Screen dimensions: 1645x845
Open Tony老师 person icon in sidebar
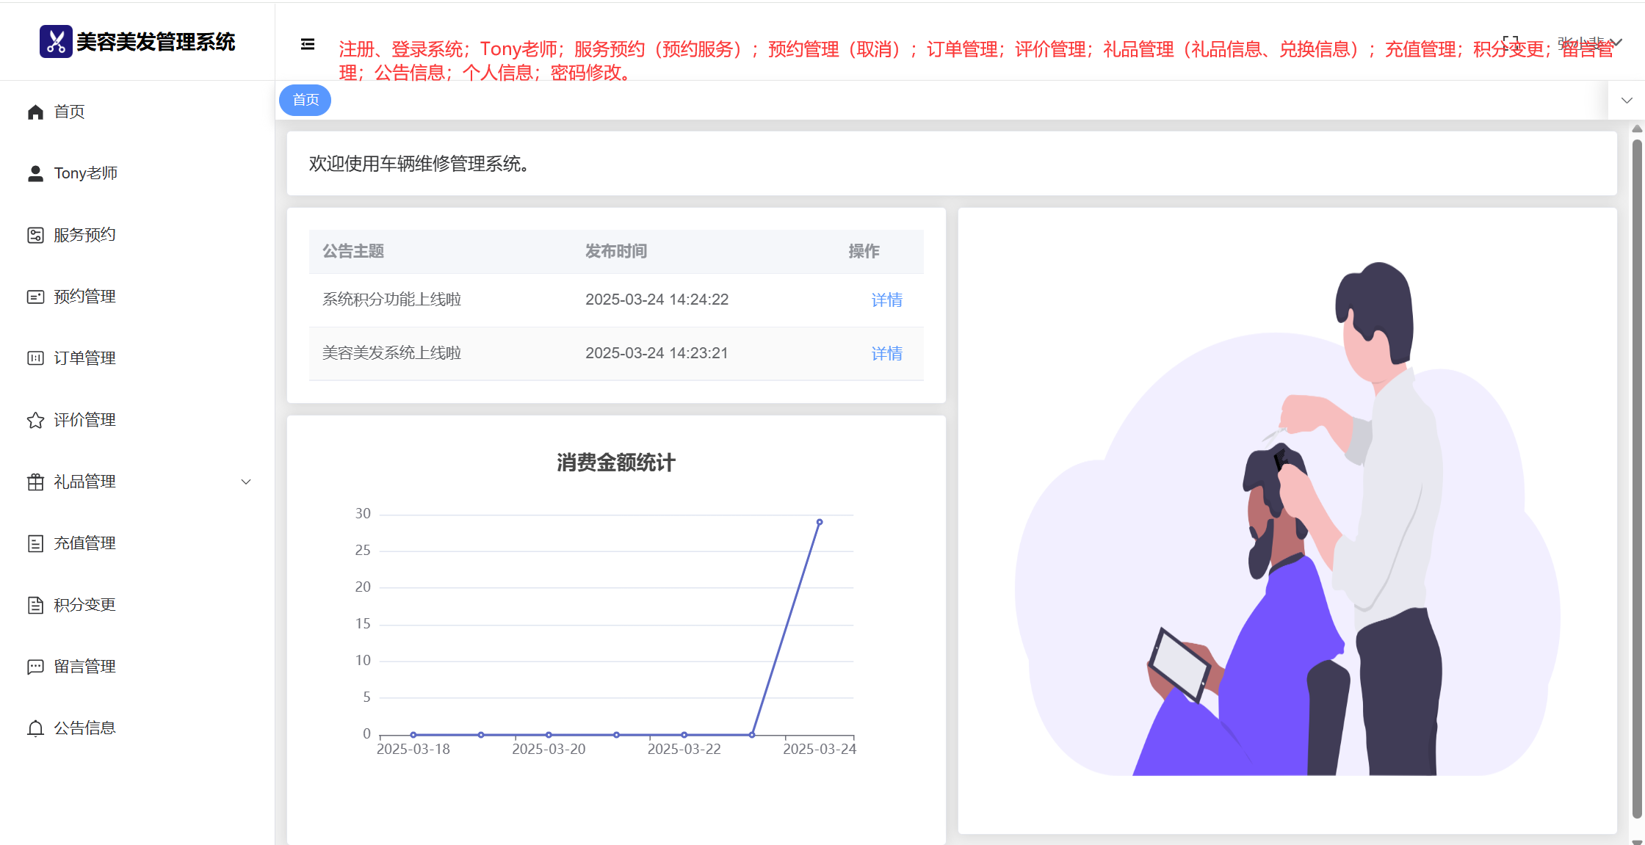pyautogui.click(x=35, y=173)
